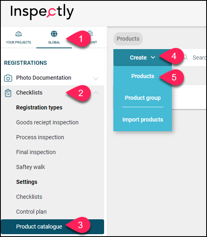Choose Products from the Create menu
Viewport: 207px width, 237px height.
coord(142,76)
